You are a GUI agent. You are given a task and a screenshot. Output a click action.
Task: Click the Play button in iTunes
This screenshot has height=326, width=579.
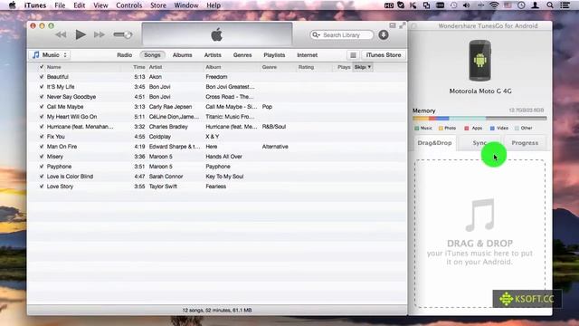point(81,34)
